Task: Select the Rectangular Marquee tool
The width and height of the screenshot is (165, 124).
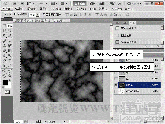Action: click(x=4, y=26)
